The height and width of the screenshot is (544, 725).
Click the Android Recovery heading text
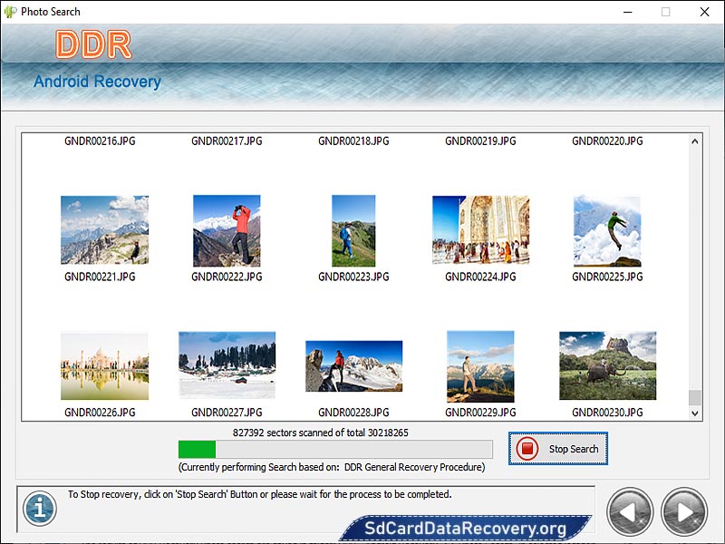coord(96,82)
